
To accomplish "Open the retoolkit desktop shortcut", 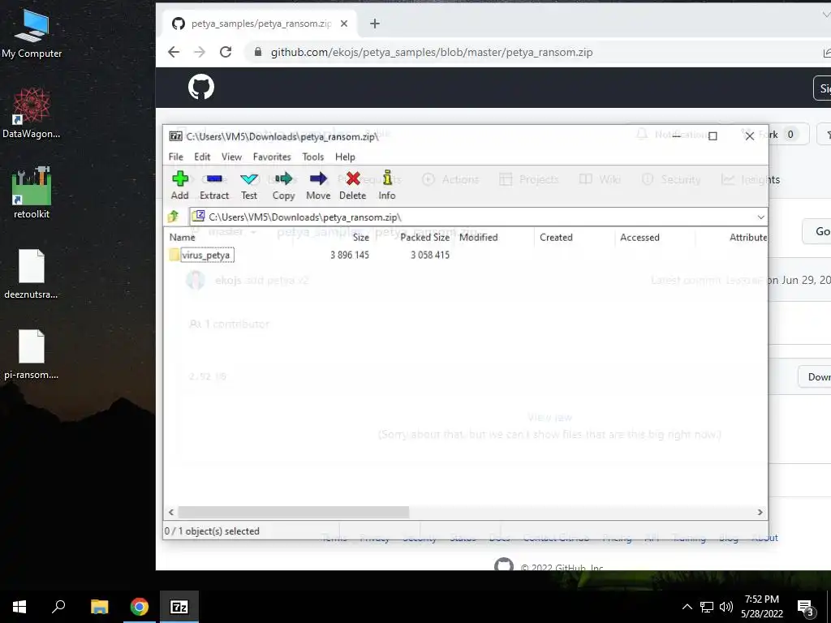I will pyautogui.click(x=32, y=193).
